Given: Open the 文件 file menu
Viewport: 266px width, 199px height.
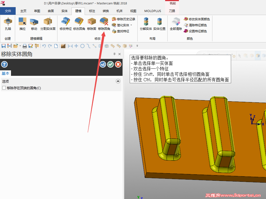Looking at the screenshot, I should (8, 11).
